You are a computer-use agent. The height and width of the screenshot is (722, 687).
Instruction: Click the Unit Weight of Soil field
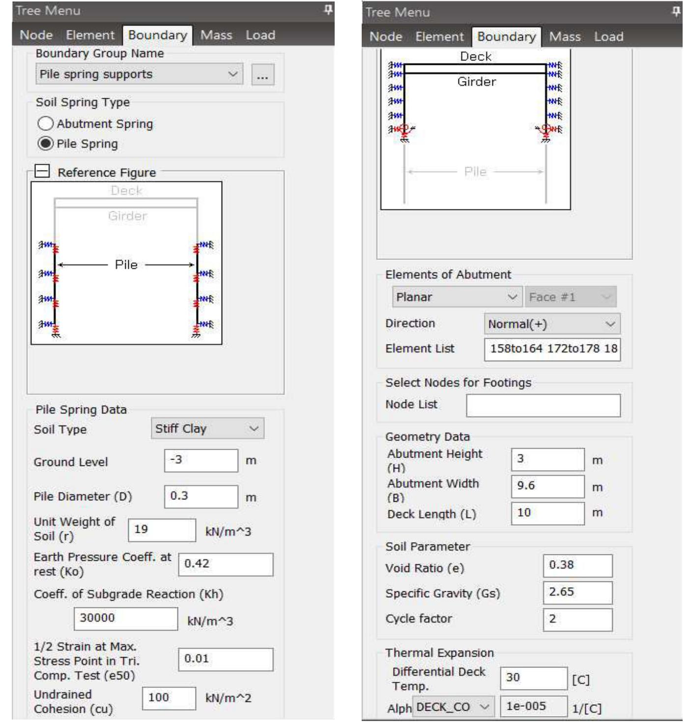[162, 530]
